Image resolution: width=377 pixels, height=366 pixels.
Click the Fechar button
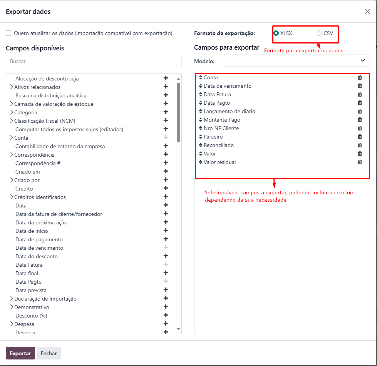tap(49, 353)
